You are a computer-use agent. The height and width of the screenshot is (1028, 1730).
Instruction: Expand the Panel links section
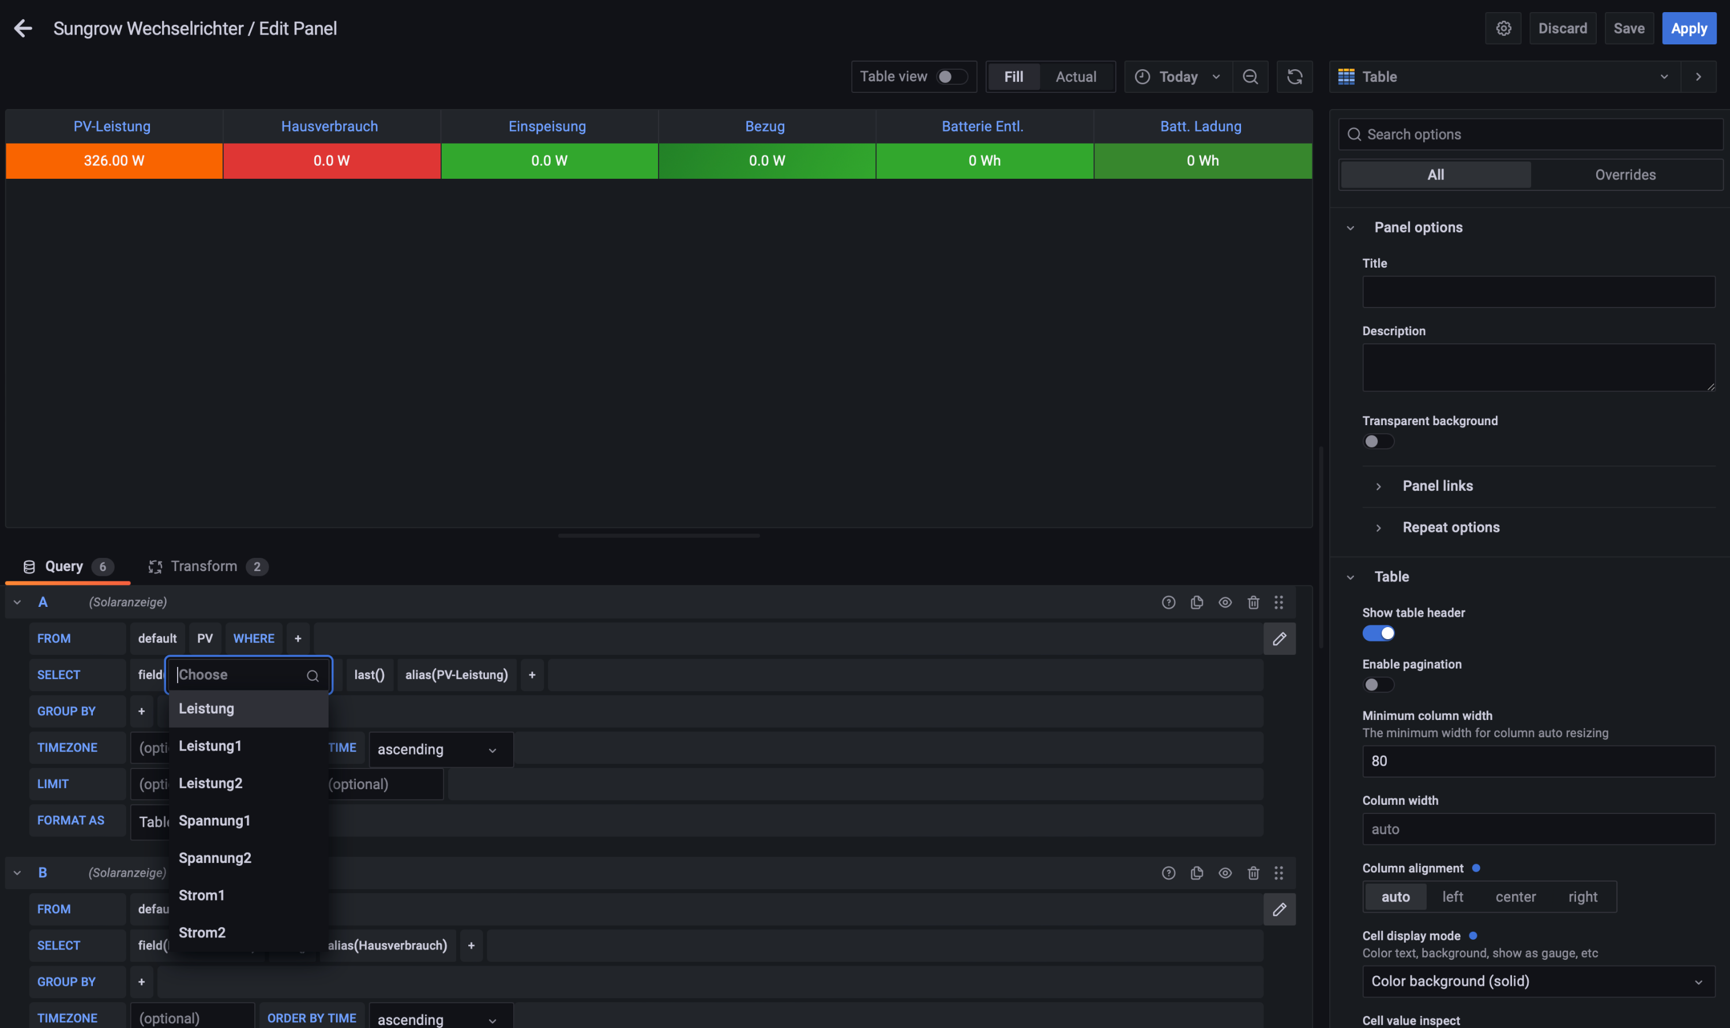pyautogui.click(x=1437, y=486)
